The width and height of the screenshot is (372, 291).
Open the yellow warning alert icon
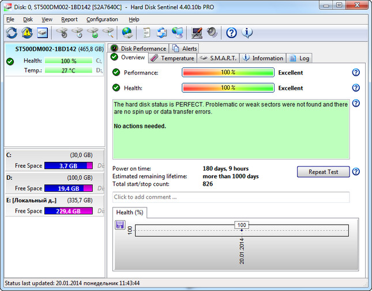[27, 32]
